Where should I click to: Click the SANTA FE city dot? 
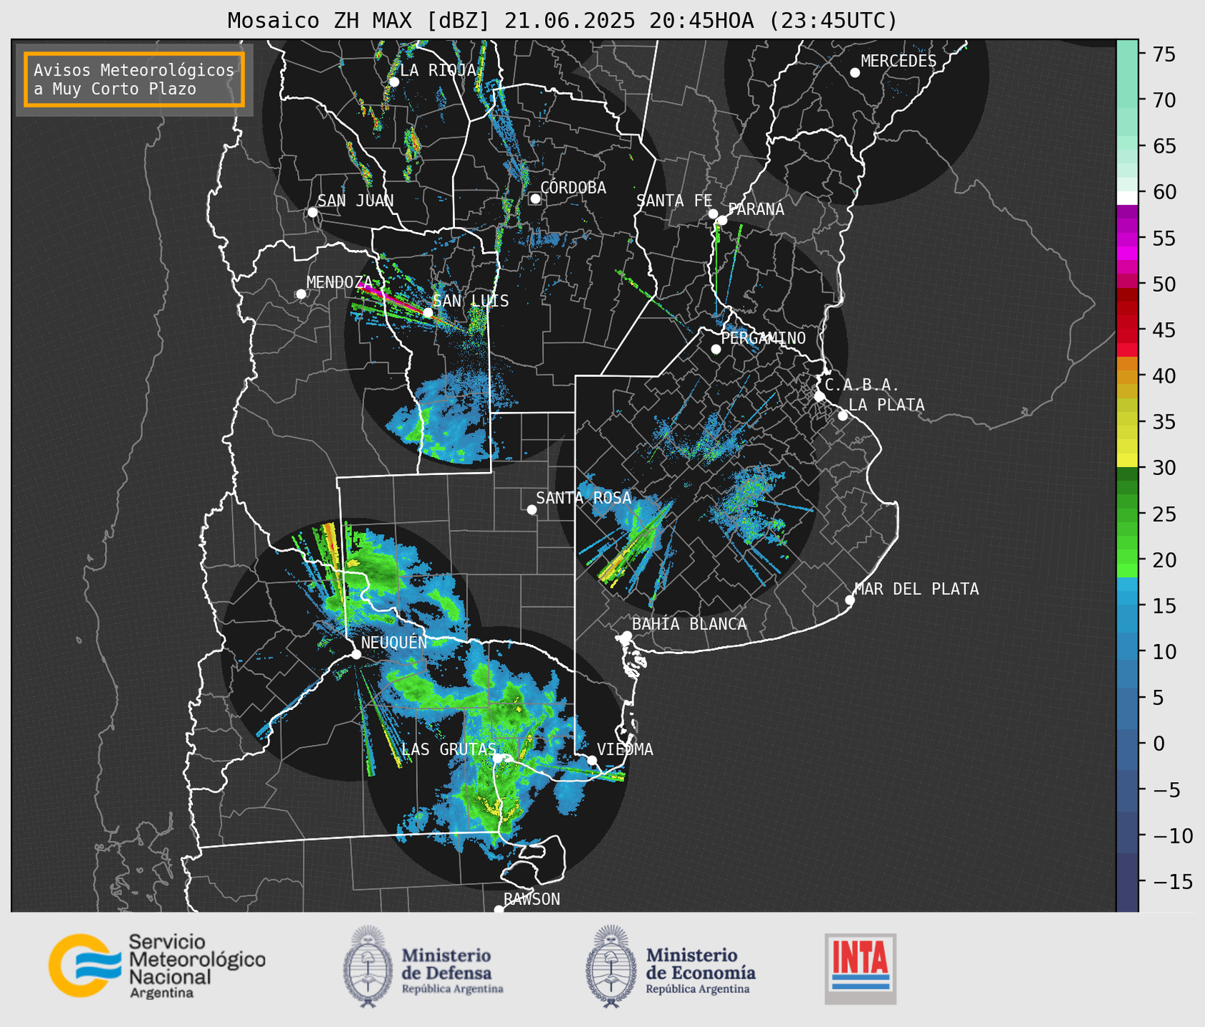click(713, 214)
